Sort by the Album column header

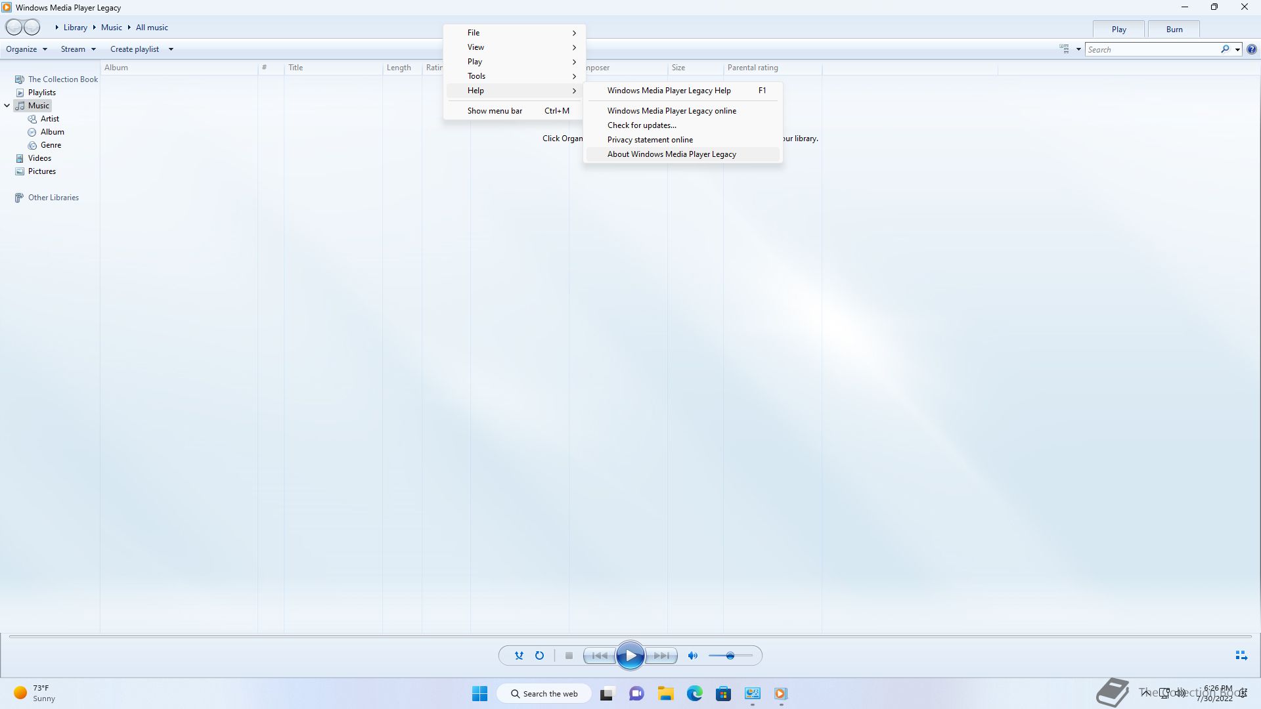pyautogui.click(x=179, y=68)
